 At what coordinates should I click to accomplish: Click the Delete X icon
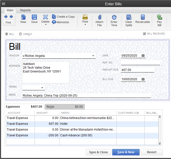[45, 17]
